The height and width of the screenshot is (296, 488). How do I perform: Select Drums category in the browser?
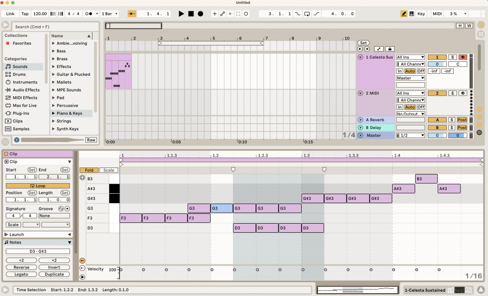[19, 74]
